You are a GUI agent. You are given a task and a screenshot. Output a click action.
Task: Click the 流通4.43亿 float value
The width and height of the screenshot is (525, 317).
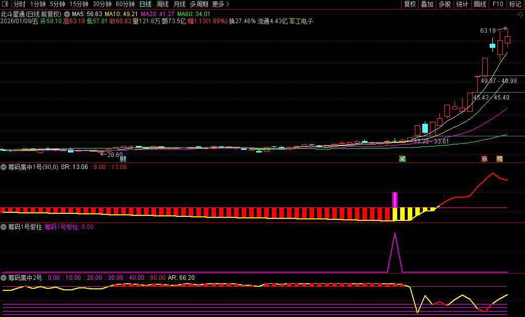coord(272,22)
